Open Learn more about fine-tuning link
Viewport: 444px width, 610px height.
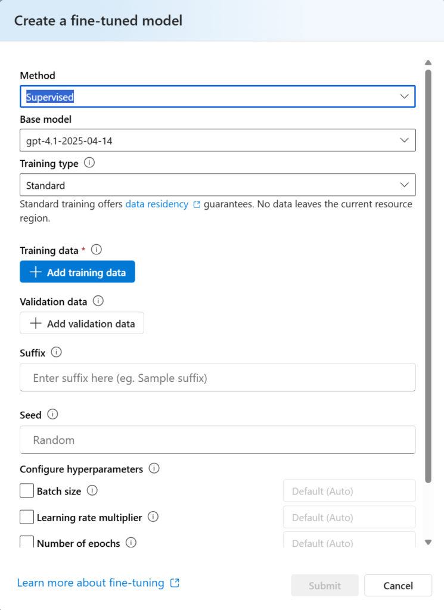click(91, 583)
